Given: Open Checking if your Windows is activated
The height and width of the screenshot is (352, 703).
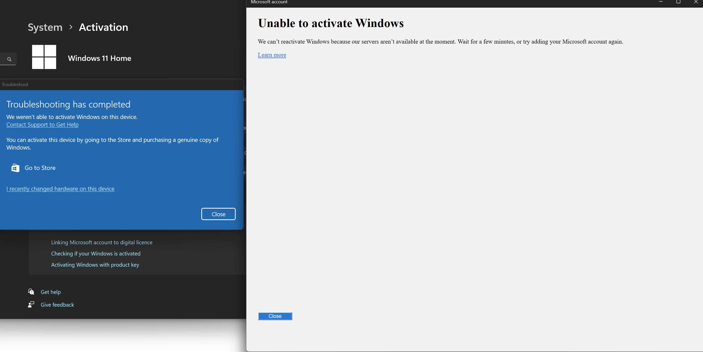Looking at the screenshot, I should point(96,253).
